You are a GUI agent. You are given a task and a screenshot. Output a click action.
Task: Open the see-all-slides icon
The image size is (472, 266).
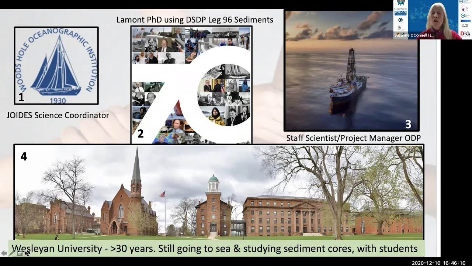(x=19, y=253)
